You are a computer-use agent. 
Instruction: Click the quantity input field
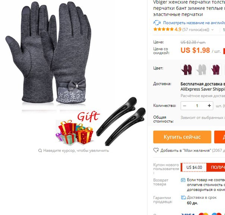tap(197, 106)
